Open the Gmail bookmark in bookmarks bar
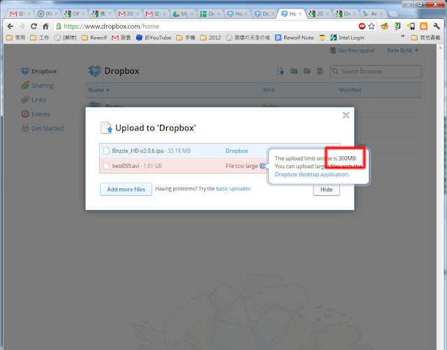The width and height of the screenshot is (447, 350). [x=121, y=38]
